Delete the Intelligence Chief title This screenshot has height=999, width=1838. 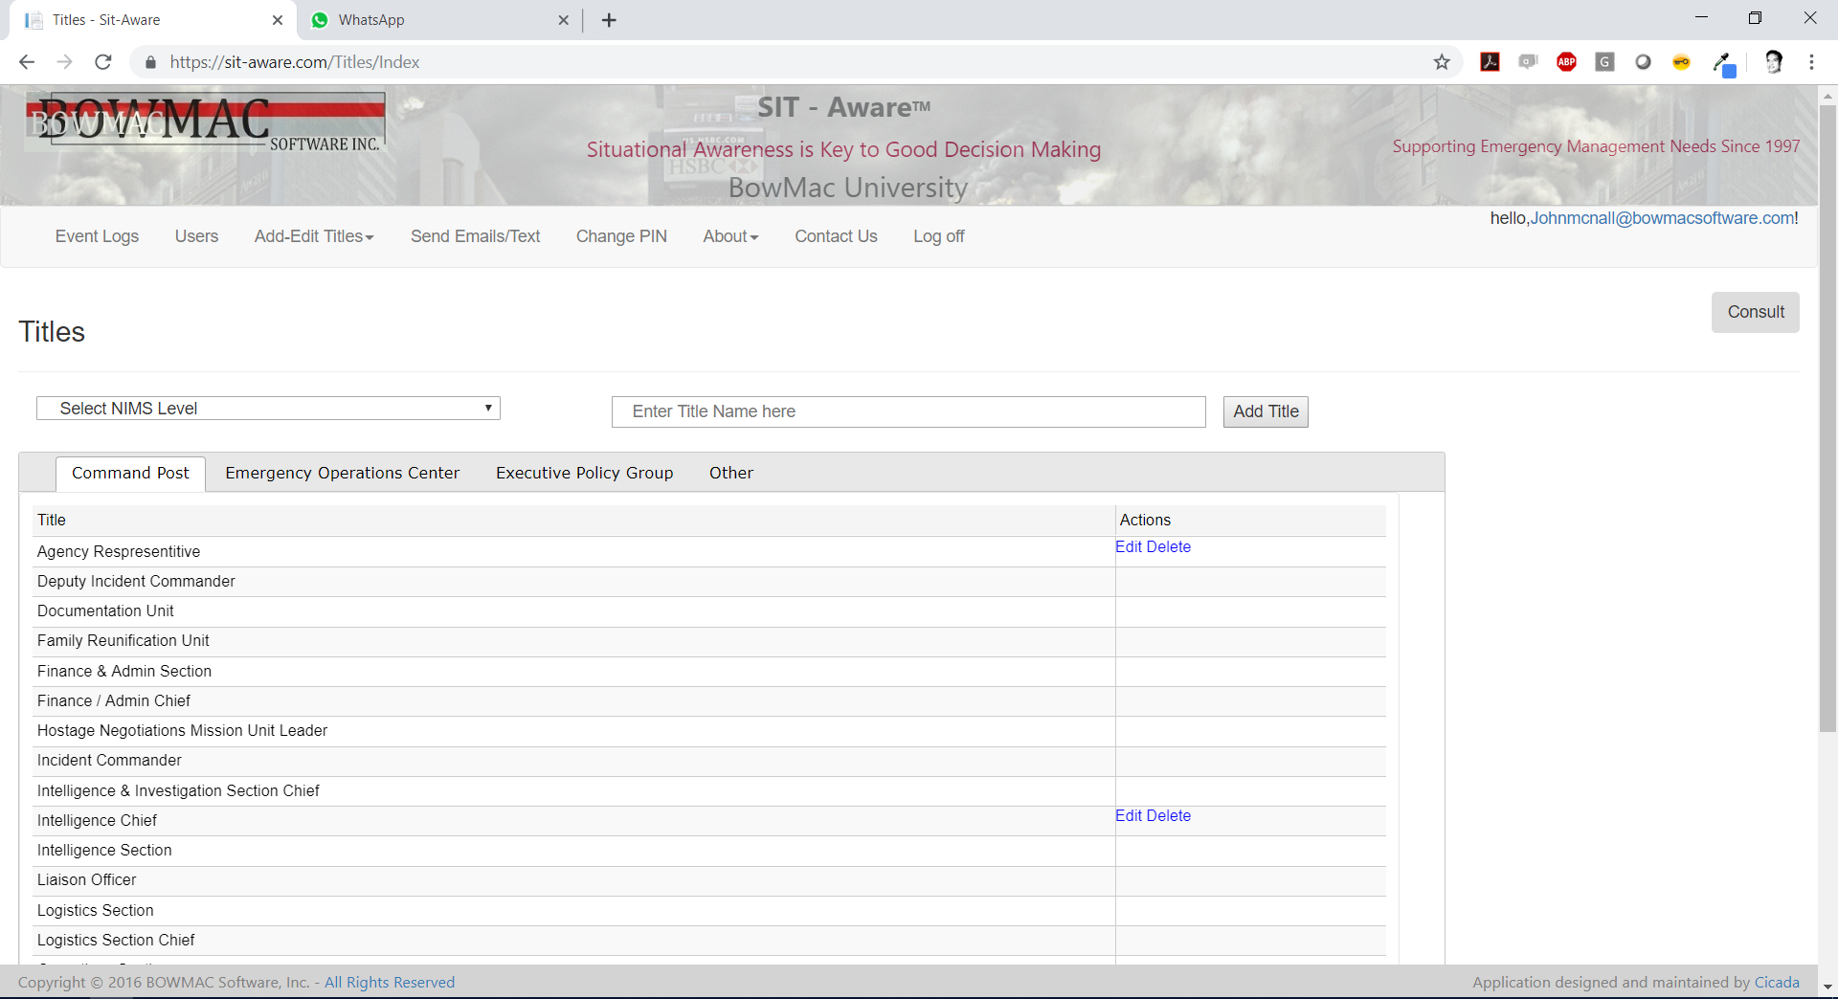tap(1169, 815)
